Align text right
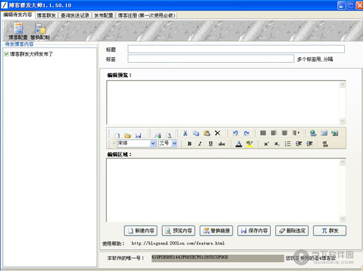This screenshot has width=363, height=271. click(295, 133)
